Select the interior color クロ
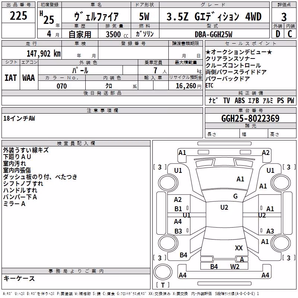Screen dimensions: 298x298 (109, 86)
